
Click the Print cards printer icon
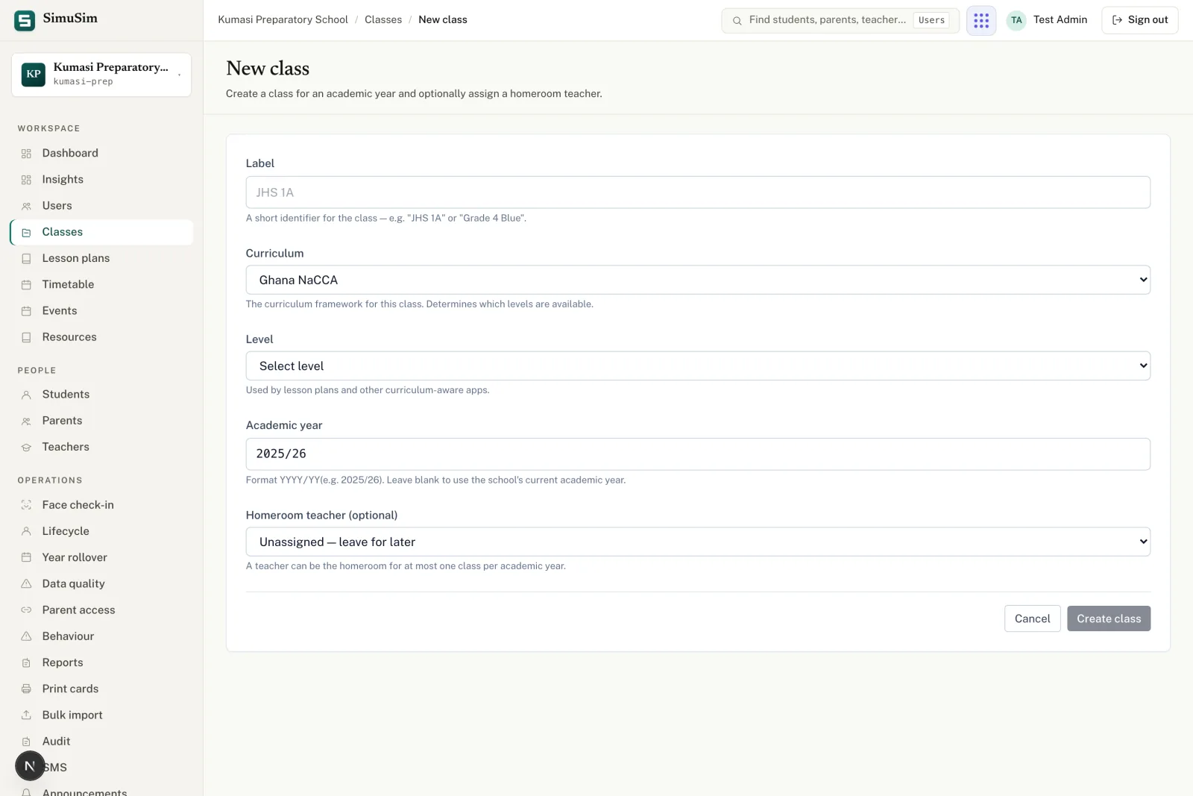[26, 689]
